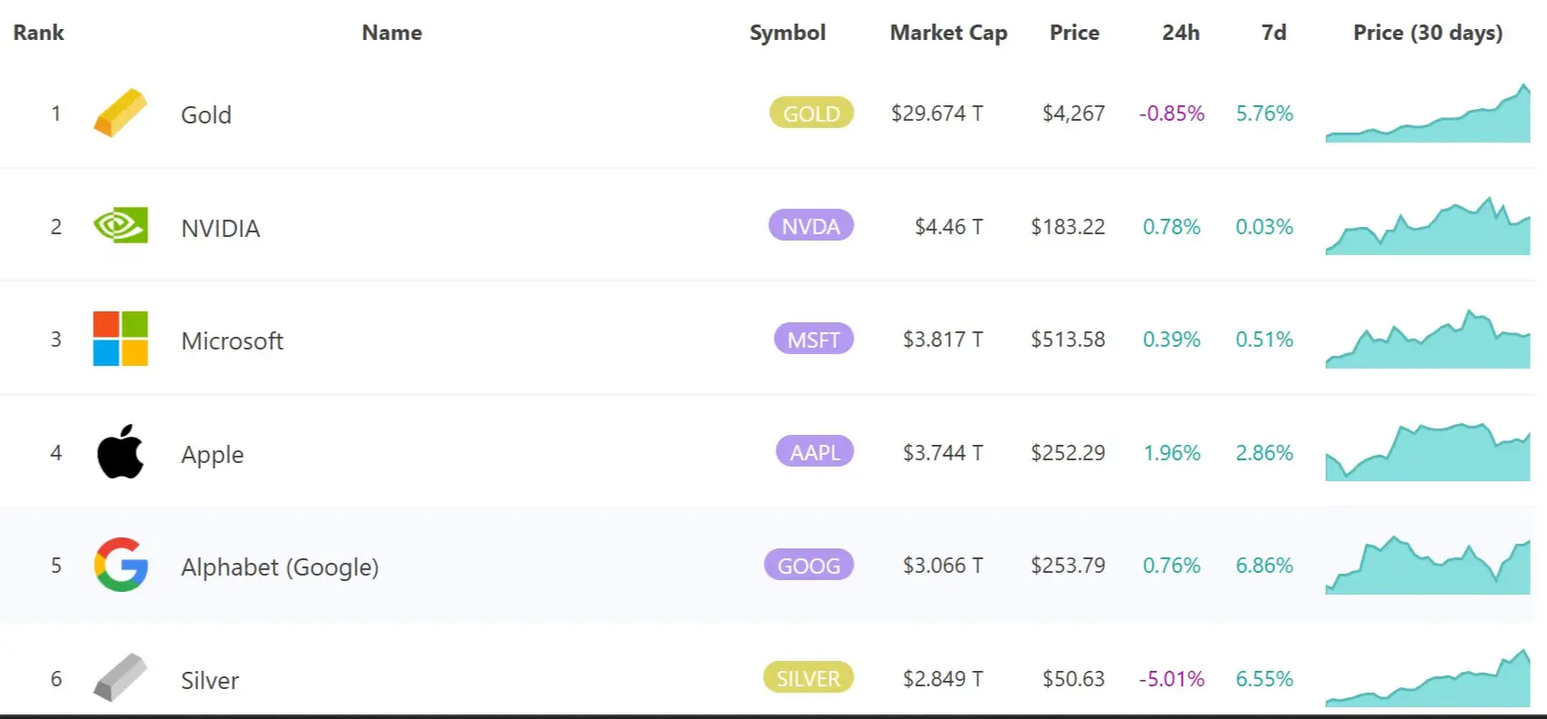Click the Gold bar icon

pyautogui.click(x=120, y=113)
